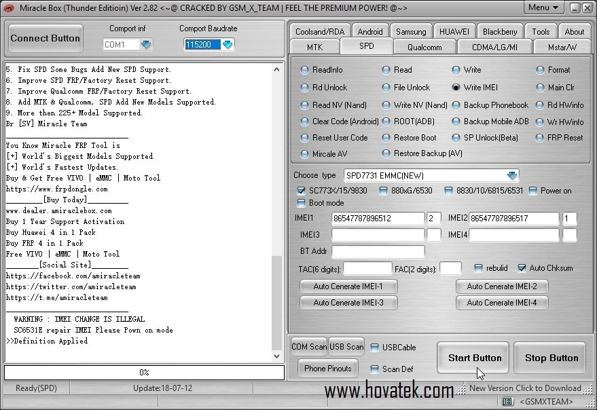Click the Connect Button
Viewport: 597px width, 410px height.
click(46, 38)
